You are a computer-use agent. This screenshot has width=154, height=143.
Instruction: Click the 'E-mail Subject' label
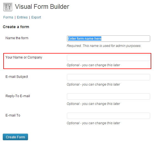pyautogui.click(x=17, y=77)
